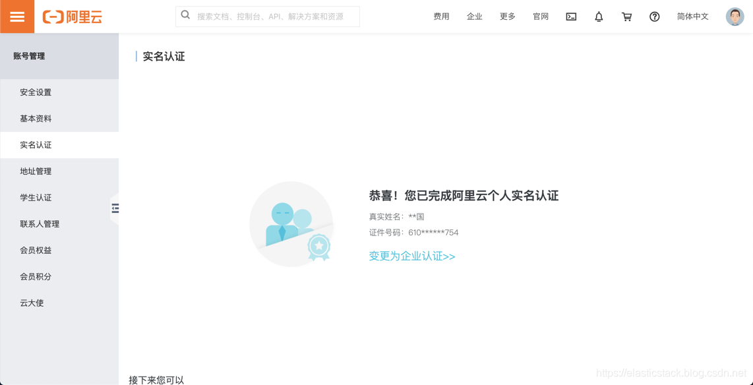Launch Cloud Shell terminal icon

(571, 16)
